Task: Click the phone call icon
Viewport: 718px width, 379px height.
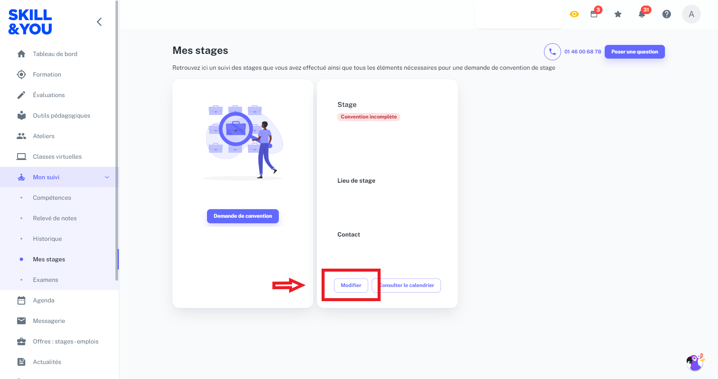Action: pos(553,52)
